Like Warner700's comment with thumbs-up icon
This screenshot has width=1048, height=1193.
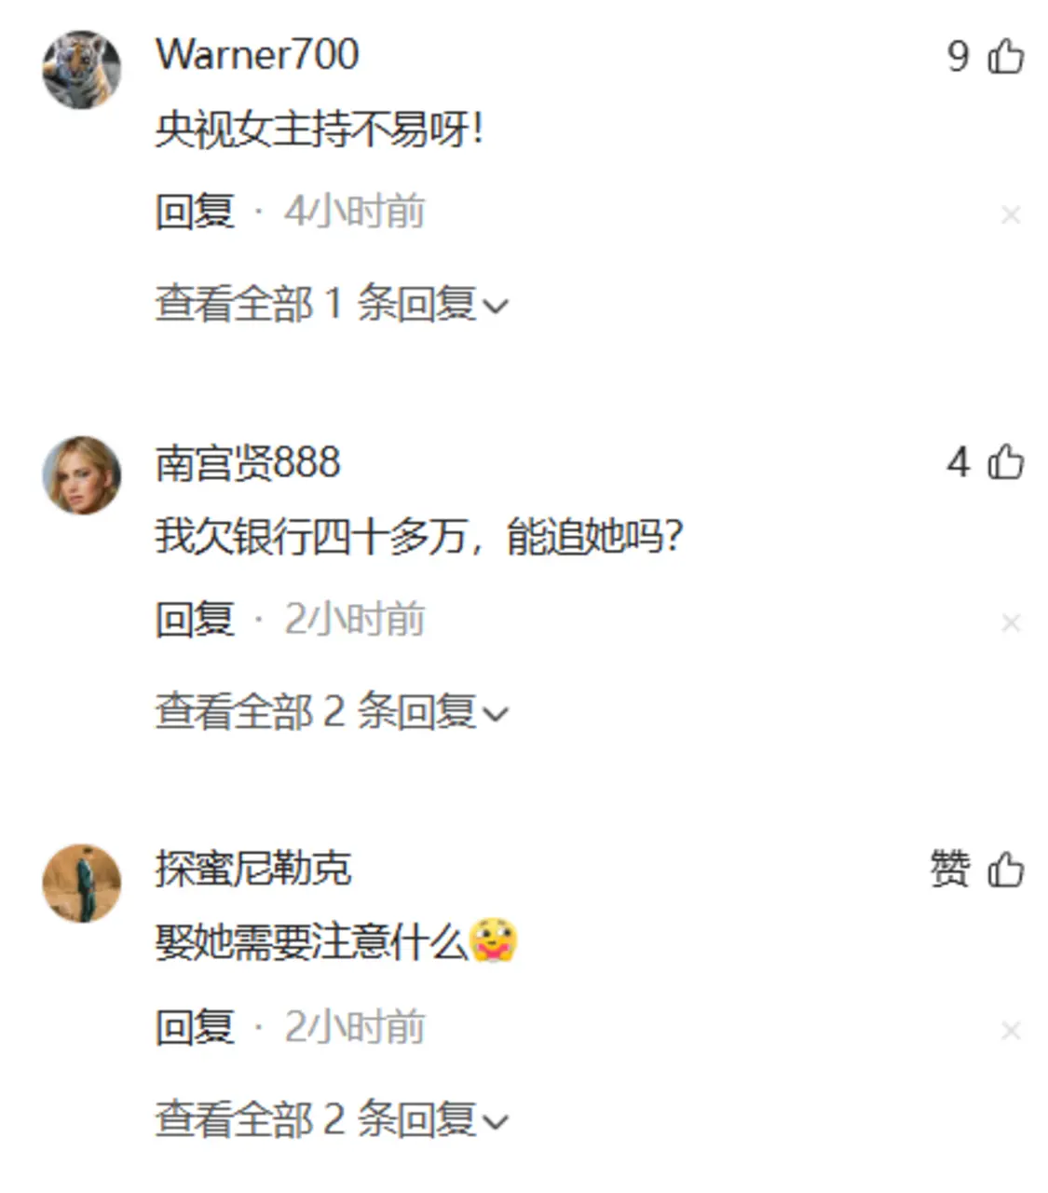(x=1005, y=56)
